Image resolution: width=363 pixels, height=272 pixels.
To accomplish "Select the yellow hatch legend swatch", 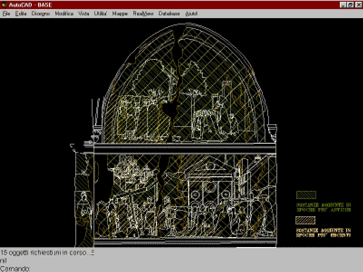I will (305, 220).
